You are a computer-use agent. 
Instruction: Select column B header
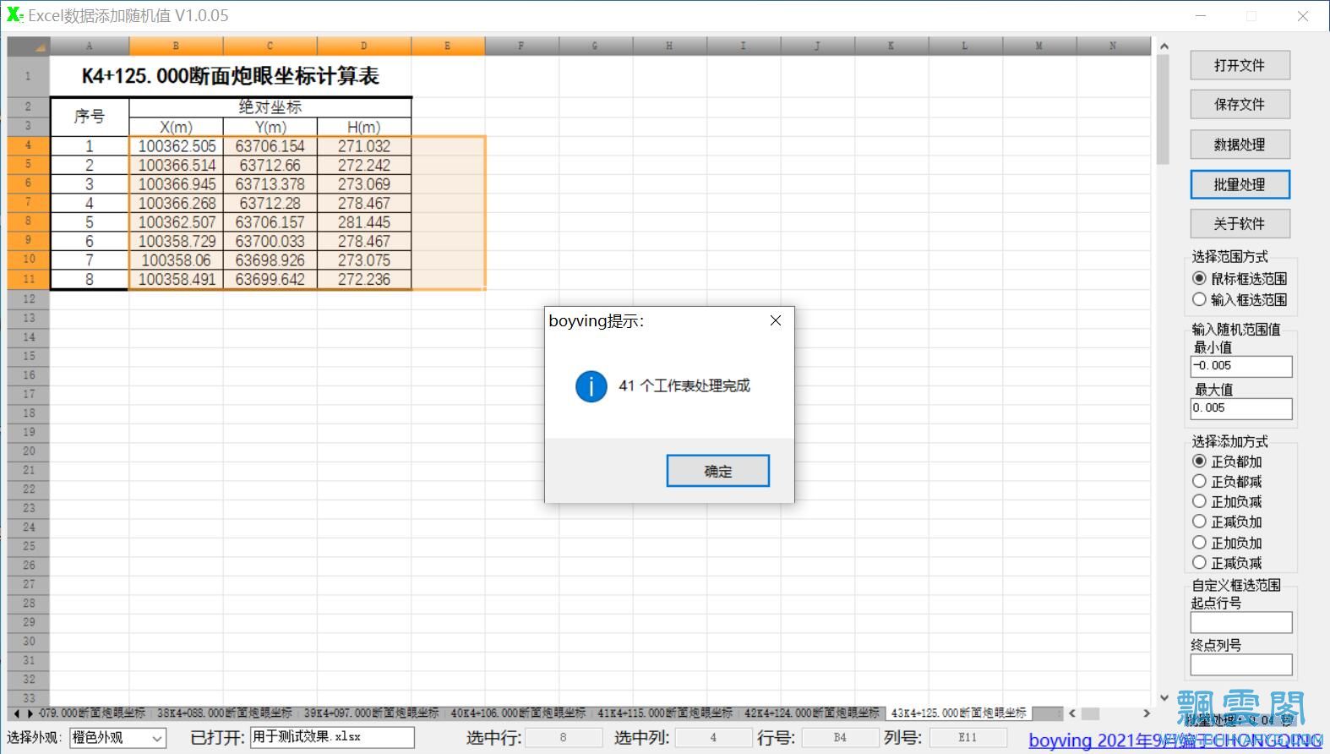(x=176, y=46)
